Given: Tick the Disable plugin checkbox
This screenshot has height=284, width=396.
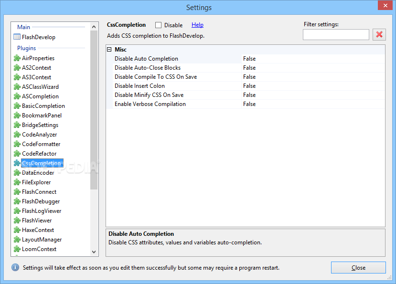Looking at the screenshot, I should coord(158,25).
